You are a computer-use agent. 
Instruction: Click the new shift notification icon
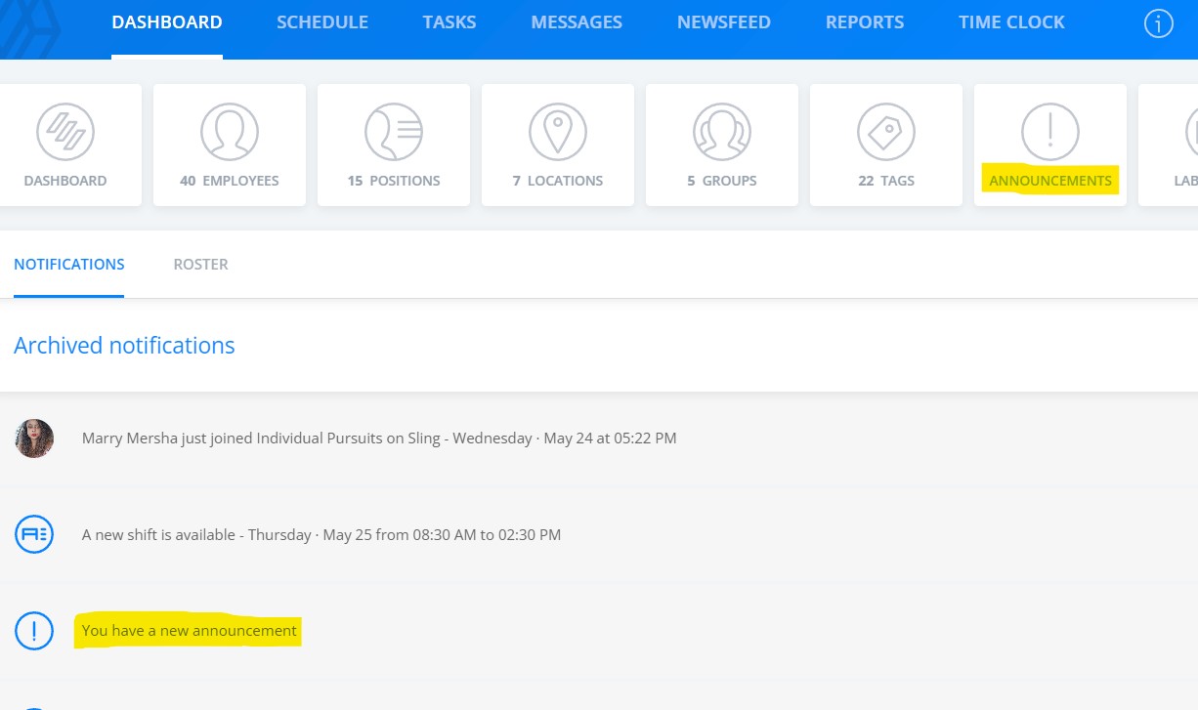click(34, 534)
